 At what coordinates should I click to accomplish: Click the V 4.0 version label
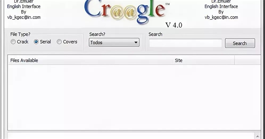[174, 25]
